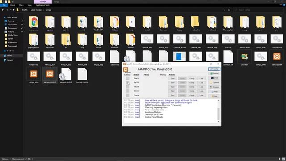The image size is (286, 161).
Task: Open the address bar history dropdown
Action: tap(224, 10)
